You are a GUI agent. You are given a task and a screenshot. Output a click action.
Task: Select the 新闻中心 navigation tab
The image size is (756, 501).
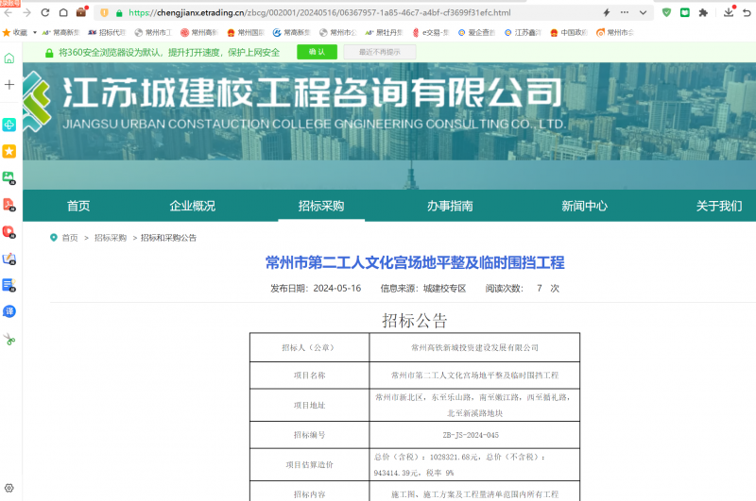584,207
